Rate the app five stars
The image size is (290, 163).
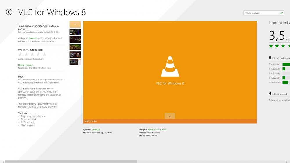tap(44, 54)
